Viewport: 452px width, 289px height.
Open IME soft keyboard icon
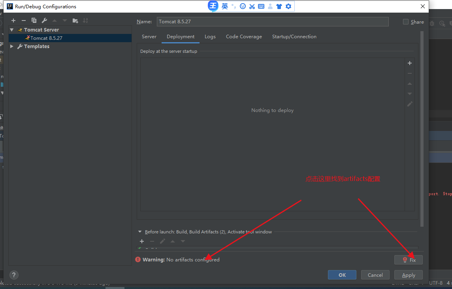261,6
